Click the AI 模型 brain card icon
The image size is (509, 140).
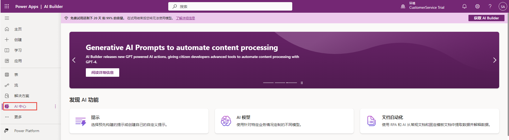pyautogui.click(x=226, y=121)
